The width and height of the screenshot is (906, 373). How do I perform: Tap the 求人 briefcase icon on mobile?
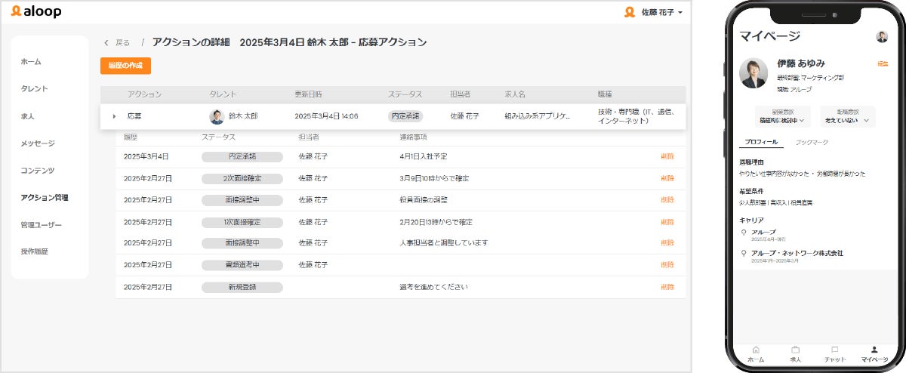795,350
